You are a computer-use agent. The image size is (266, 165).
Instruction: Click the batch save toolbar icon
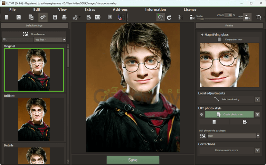(x=88, y=17)
